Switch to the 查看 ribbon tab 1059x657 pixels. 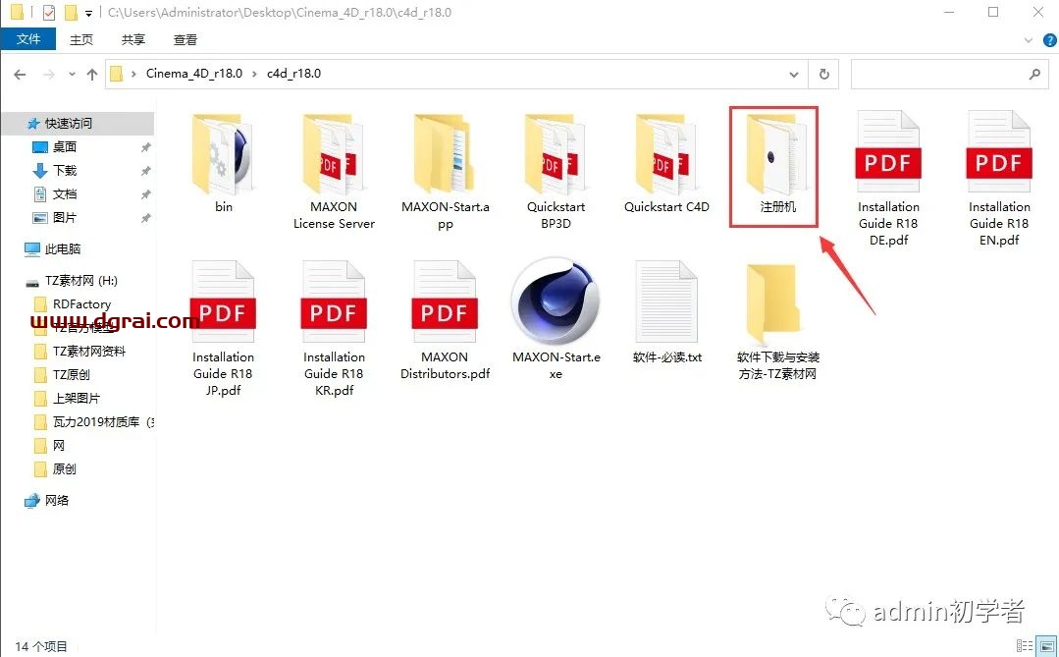[185, 40]
